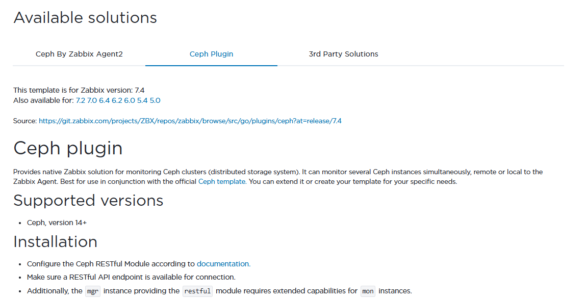The height and width of the screenshot is (301, 586).
Task: Click the 'Source:' label
Action: 25,121
